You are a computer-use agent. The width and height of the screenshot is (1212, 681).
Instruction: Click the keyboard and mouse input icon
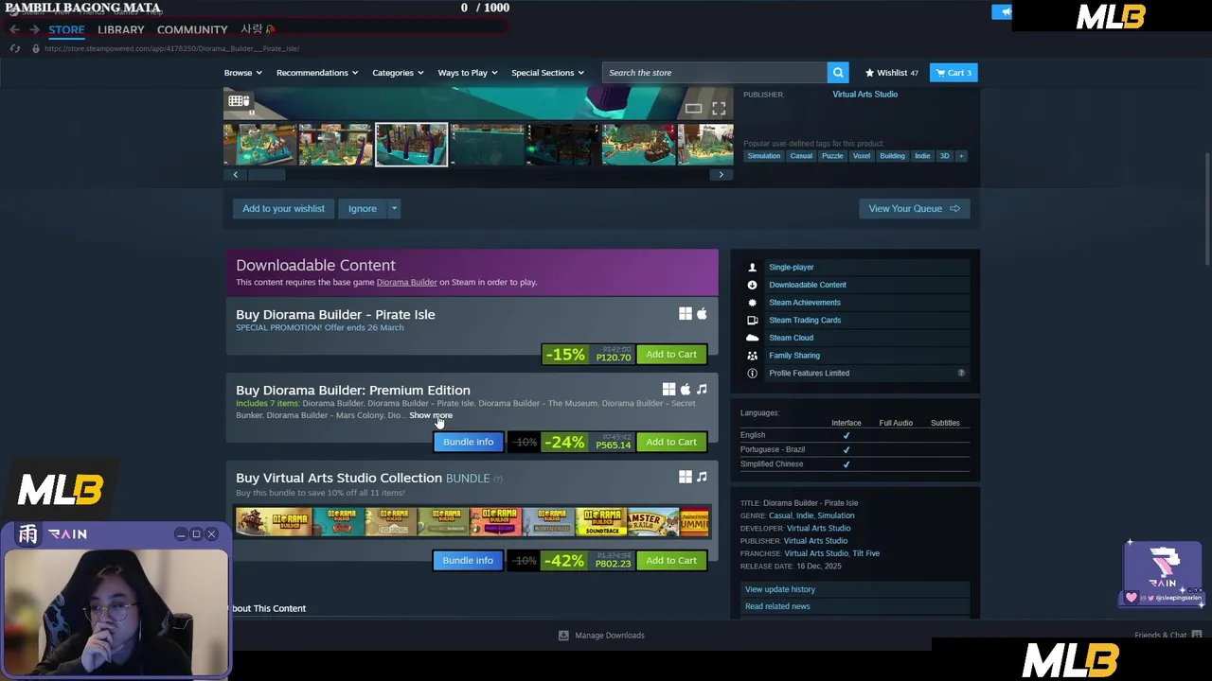tap(239, 101)
